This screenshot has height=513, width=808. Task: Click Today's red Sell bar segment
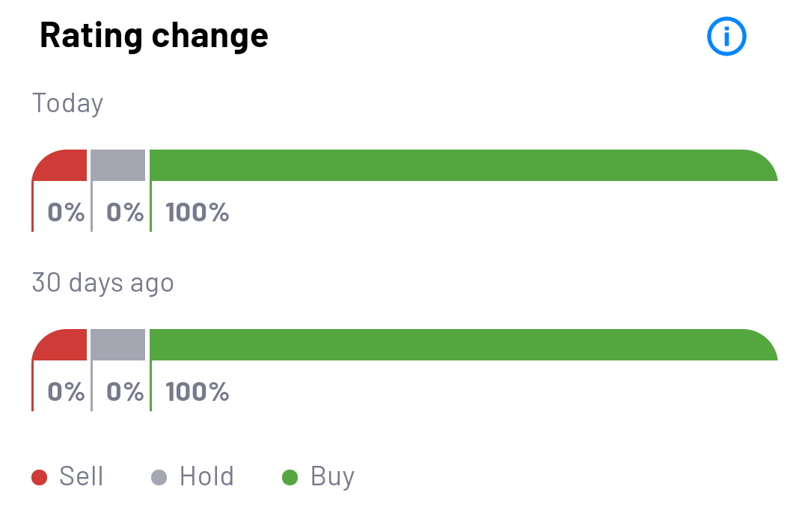pyautogui.click(x=61, y=166)
